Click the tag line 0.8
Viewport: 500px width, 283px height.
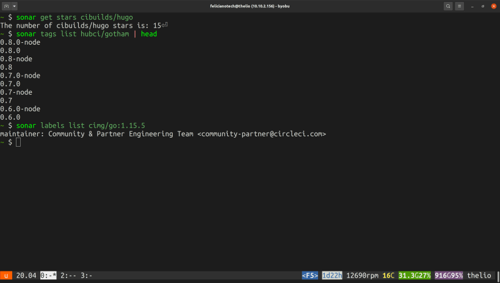tap(6, 67)
